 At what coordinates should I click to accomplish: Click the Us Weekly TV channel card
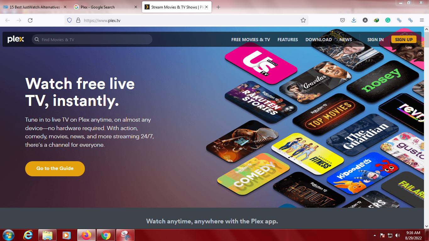click(x=261, y=63)
